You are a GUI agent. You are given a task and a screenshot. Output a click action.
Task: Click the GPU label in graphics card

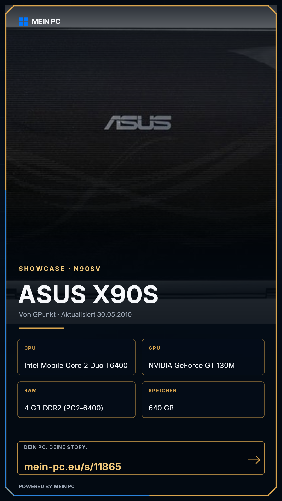154,348
